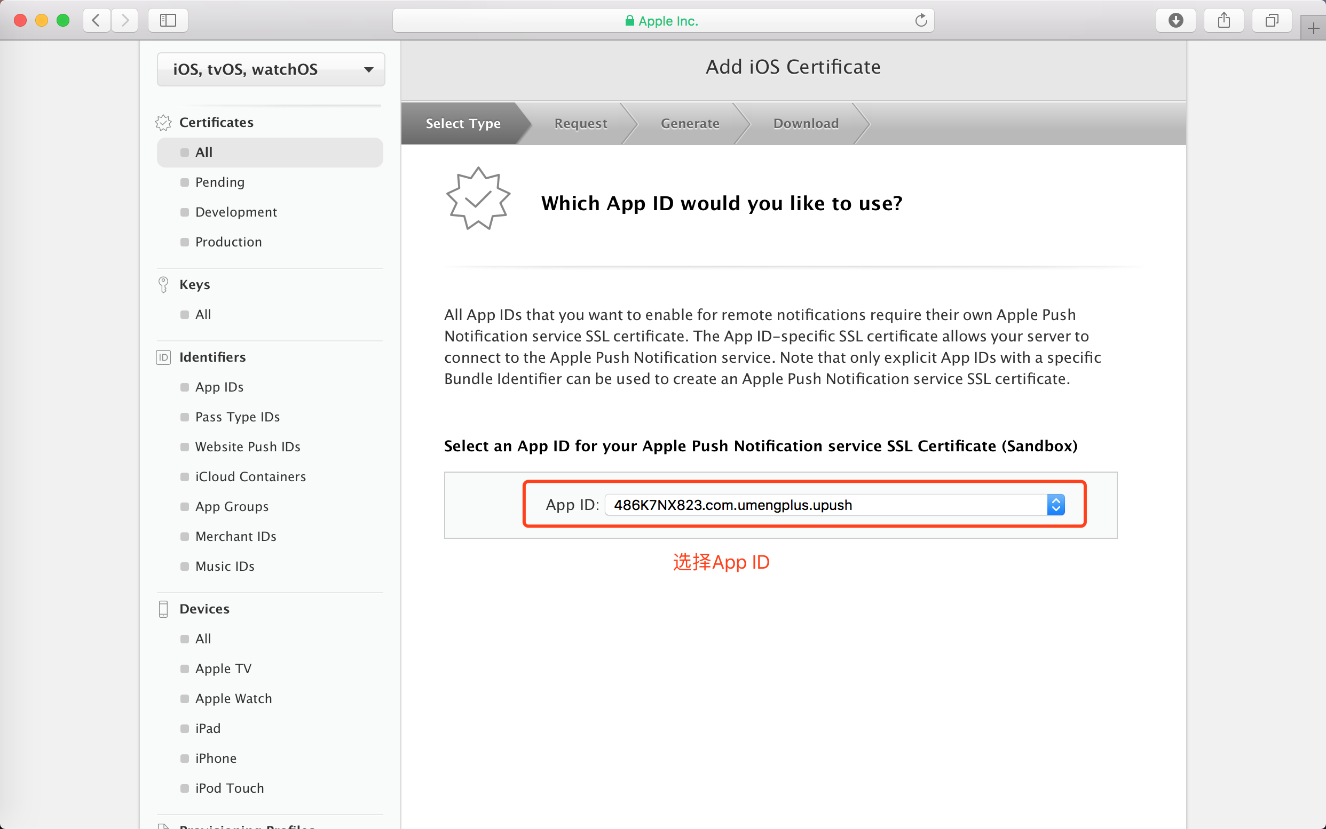Toggle the Safari sidebar button
This screenshot has width=1326, height=829.
(x=168, y=20)
